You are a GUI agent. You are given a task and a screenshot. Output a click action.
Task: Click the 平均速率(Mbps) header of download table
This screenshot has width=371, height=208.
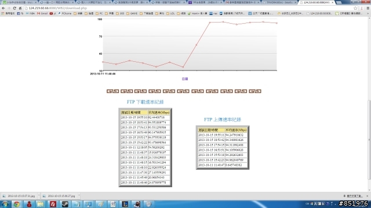click(159, 113)
